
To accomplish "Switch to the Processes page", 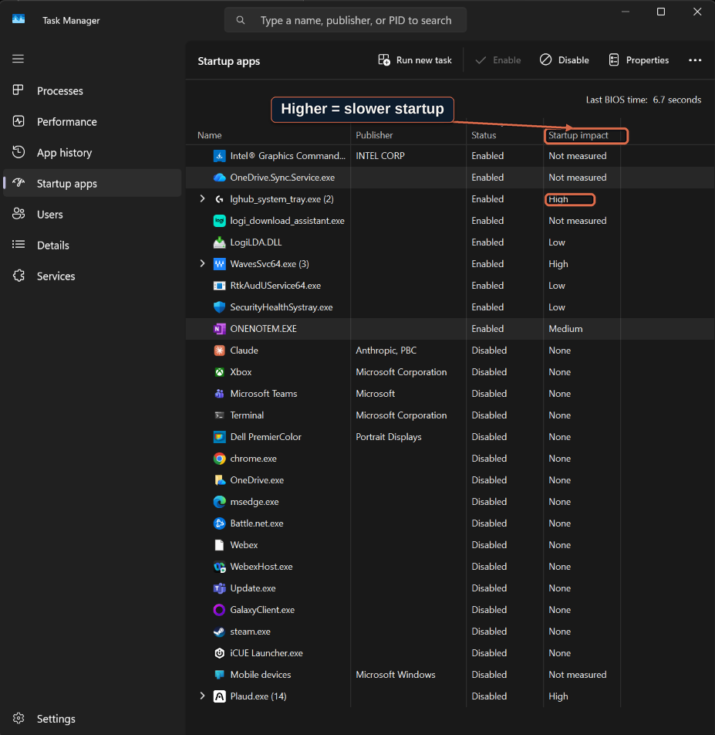I will [93, 90].
